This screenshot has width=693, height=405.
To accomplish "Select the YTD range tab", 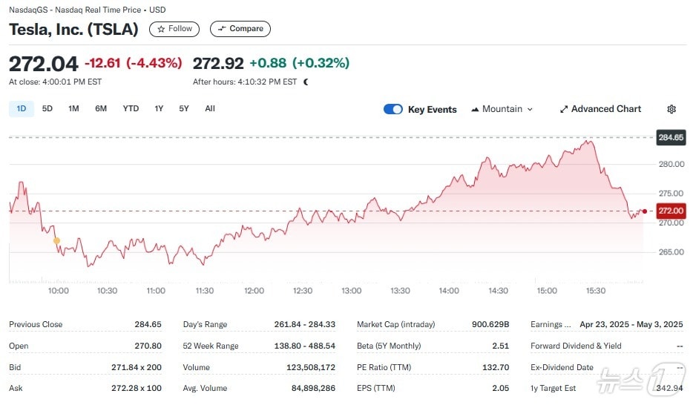I will 131,109.
